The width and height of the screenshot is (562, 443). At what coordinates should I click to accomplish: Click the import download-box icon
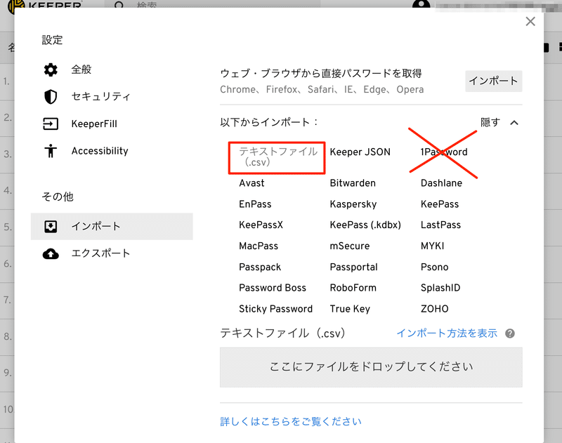(x=51, y=226)
